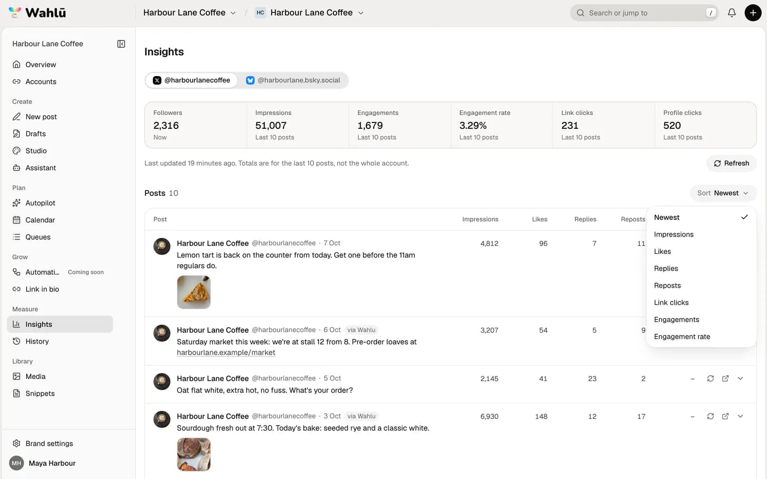767x479 pixels.
Task: Click the Profile clicks 520 stat
Action: point(706,125)
